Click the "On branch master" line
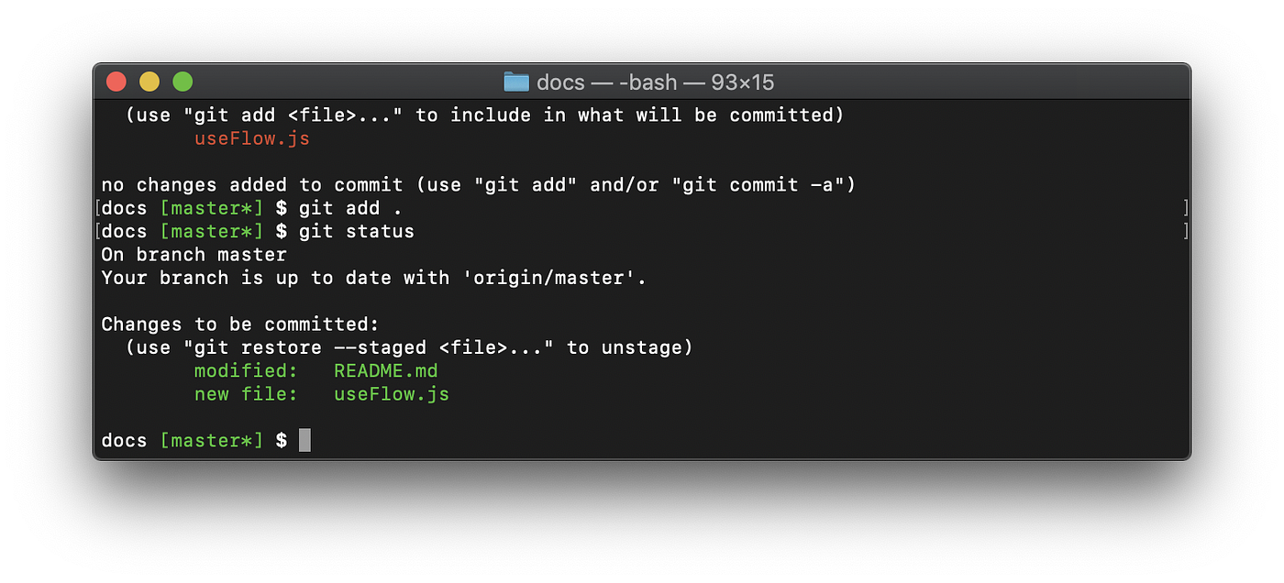This screenshot has width=1284, height=583. pos(194,255)
